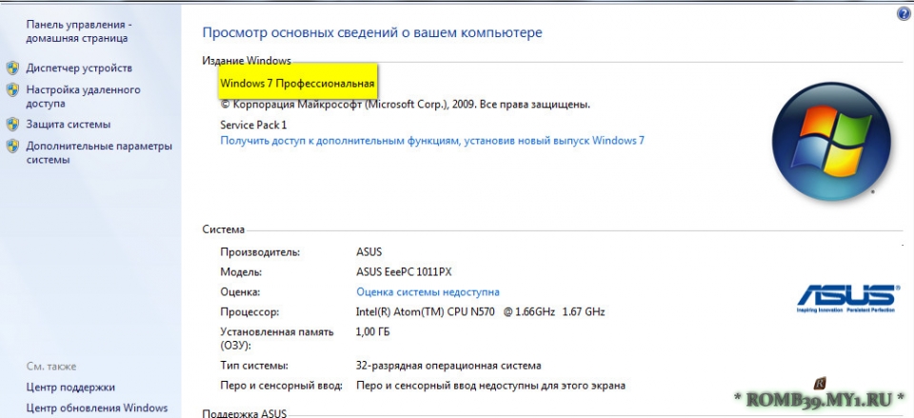Open Центр обновления Windows link

coord(96,408)
